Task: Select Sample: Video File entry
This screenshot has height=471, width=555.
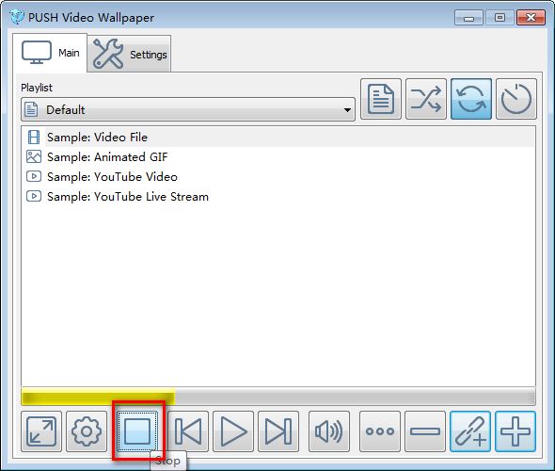Action: [277, 138]
